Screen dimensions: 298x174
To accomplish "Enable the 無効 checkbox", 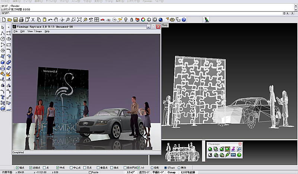I will pyautogui.click(x=179, y=168).
